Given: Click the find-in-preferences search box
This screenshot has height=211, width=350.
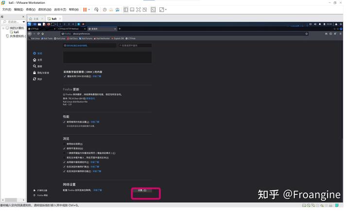Looking at the screenshot, I should 135,46.
